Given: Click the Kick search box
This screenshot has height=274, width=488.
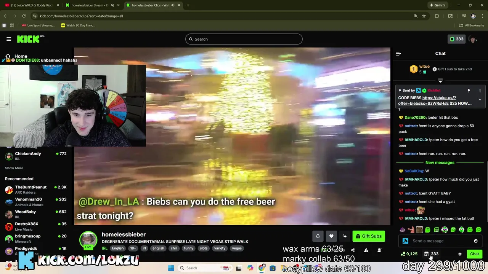Looking at the screenshot, I should (x=244, y=39).
